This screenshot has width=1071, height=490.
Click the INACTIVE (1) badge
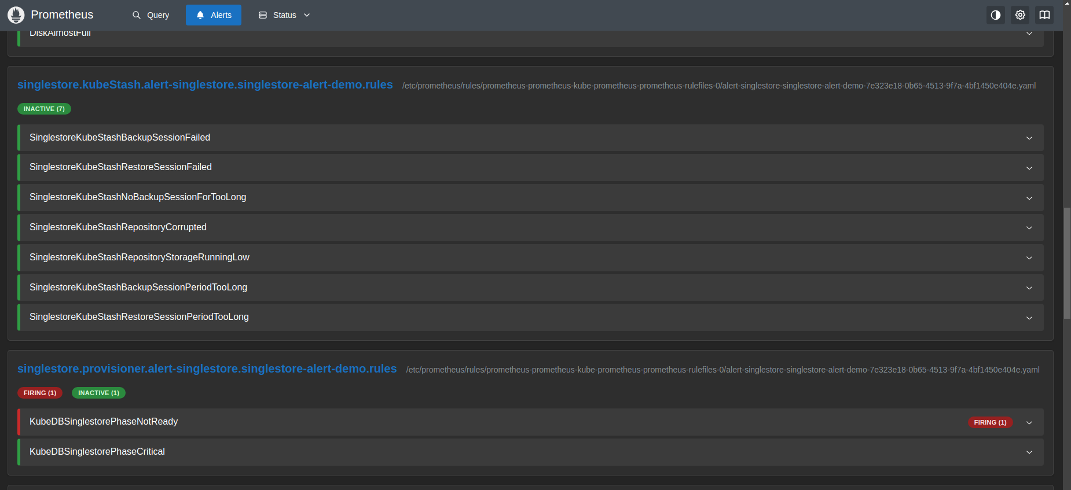98,393
